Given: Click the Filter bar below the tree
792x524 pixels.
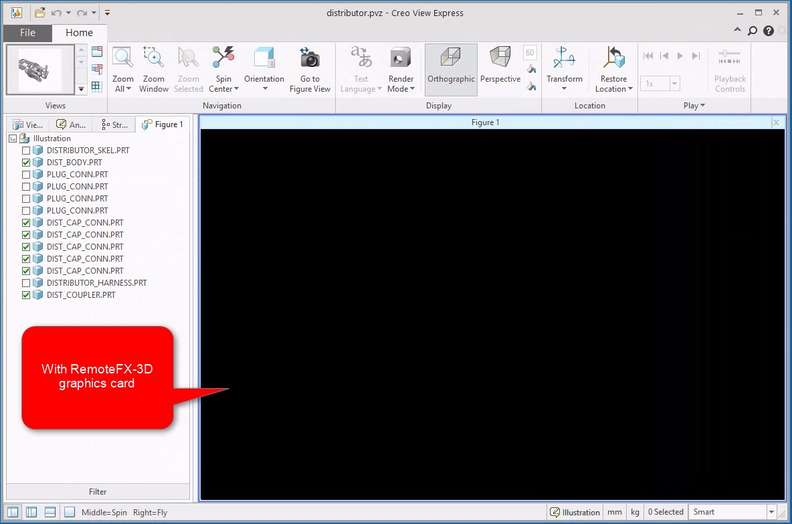Looking at the screenshot, I should point(98,492).
